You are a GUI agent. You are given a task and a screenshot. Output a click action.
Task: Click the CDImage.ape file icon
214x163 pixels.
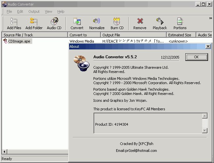click(x=5, y=41)
